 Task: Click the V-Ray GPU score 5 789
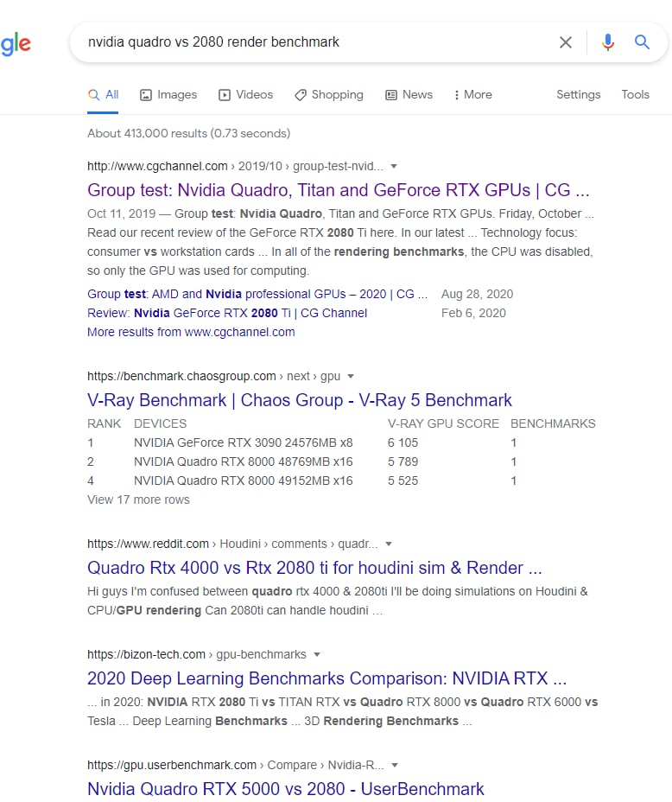(x=403, y=461)
